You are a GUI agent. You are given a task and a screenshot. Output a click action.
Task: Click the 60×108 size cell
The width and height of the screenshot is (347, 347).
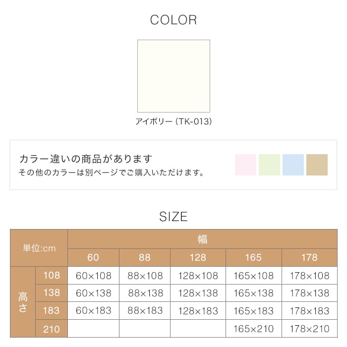pyautogui.click(x=93, y=276)
